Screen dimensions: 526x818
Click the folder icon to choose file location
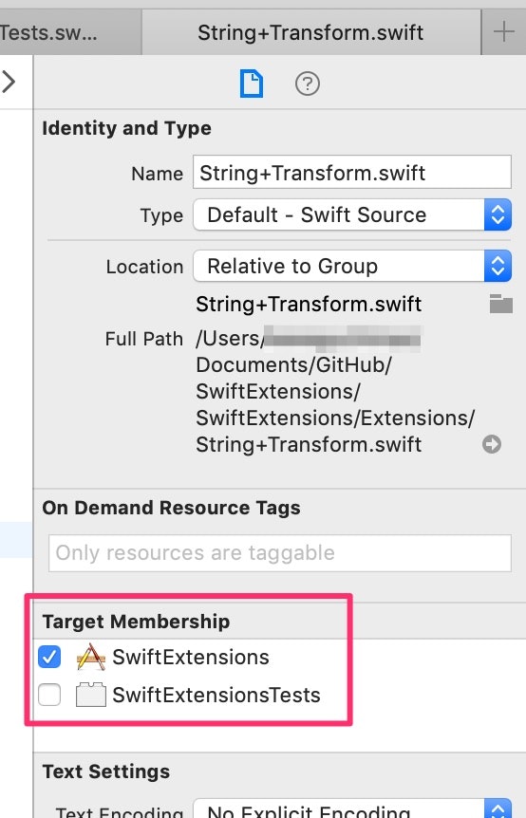[501, 304]
